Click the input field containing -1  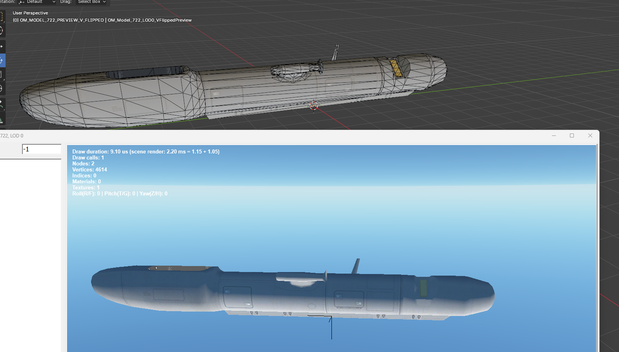pyautogui.click(x=42, y=149)
